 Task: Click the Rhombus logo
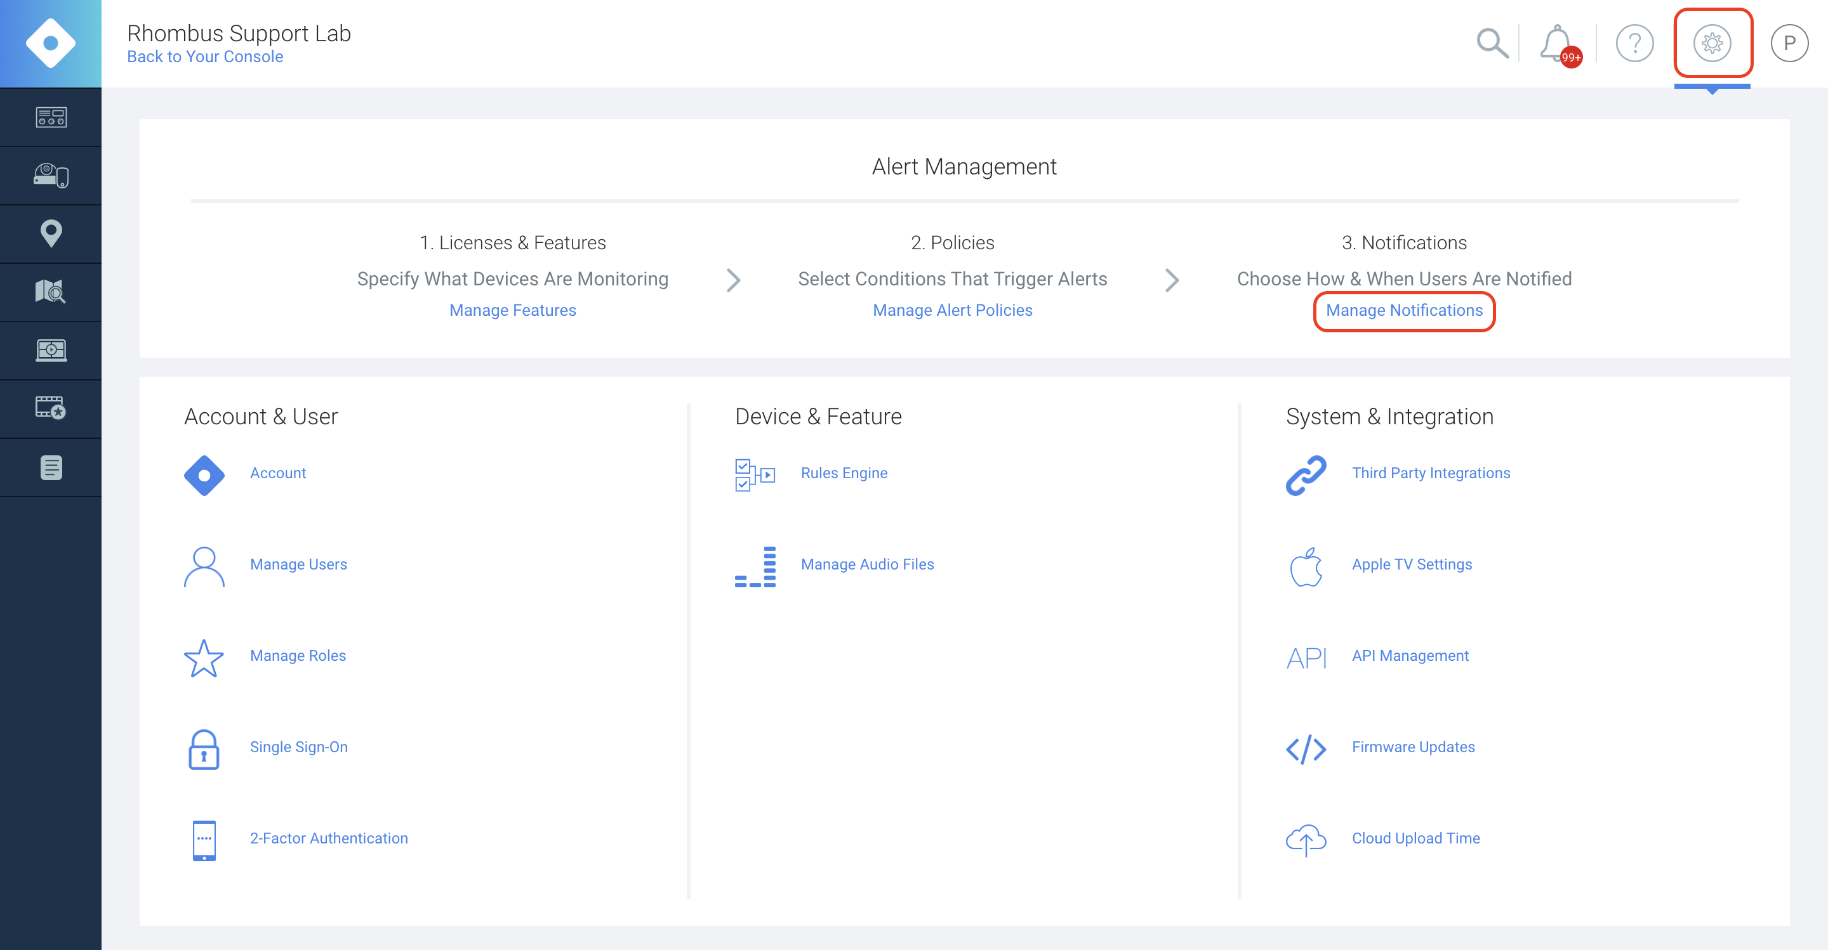pyautogui.click(x=50, y=42)
